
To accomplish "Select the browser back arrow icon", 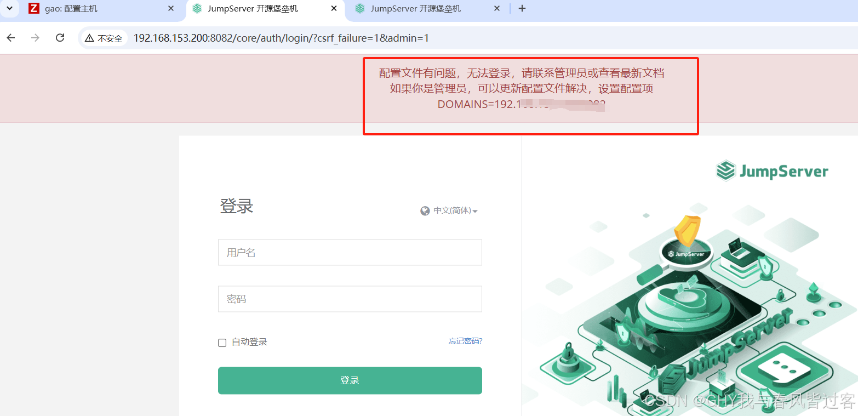I will pyautogui.click(x=10, y=38).
